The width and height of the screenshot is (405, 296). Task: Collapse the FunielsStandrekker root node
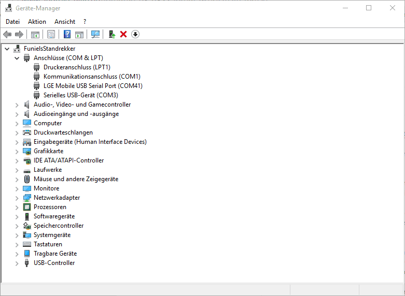tap(7, 49)
